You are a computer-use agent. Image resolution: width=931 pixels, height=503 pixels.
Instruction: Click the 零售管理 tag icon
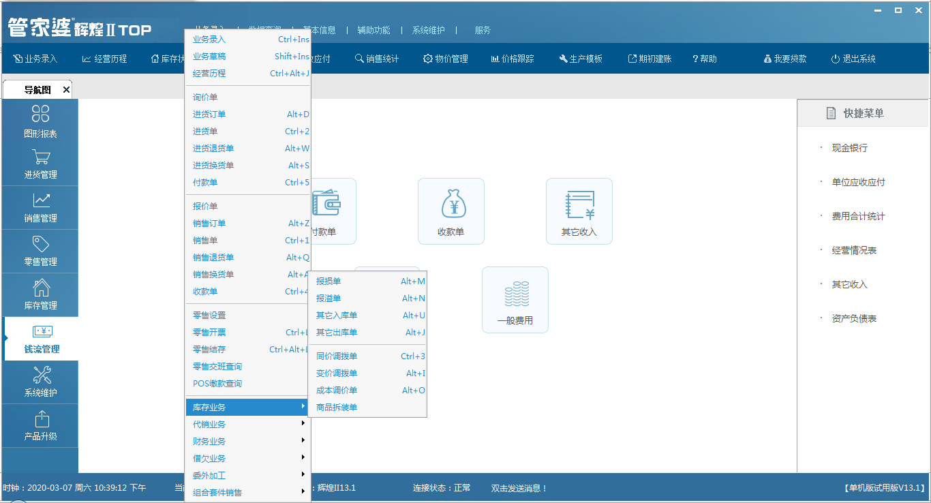(x=40, y=244)
